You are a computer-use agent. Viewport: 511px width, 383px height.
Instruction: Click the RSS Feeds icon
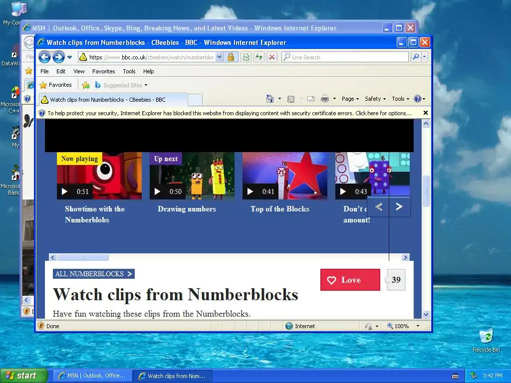291,99
